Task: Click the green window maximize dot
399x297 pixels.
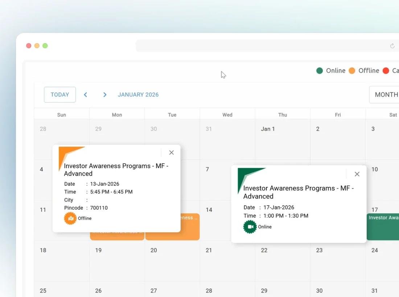Action: click(x=45, y=46)
